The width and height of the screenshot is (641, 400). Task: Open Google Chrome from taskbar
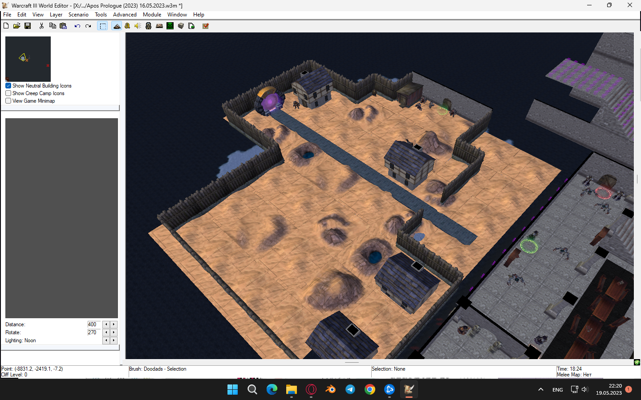click(370, 390)
